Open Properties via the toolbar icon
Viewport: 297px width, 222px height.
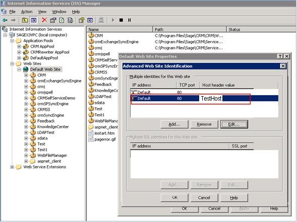pos(53,20)
